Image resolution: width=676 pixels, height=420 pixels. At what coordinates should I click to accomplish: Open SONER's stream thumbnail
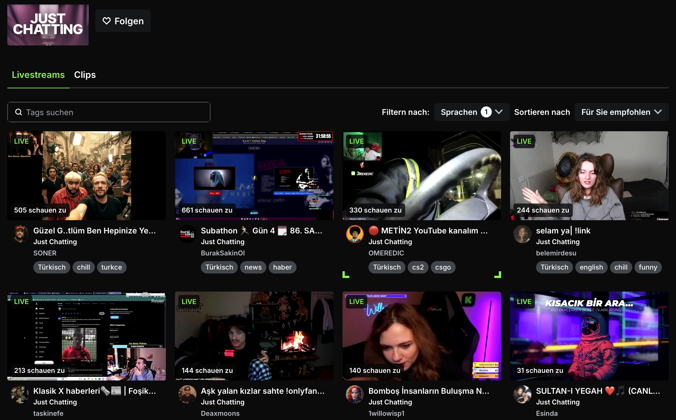tap(87, 176)
